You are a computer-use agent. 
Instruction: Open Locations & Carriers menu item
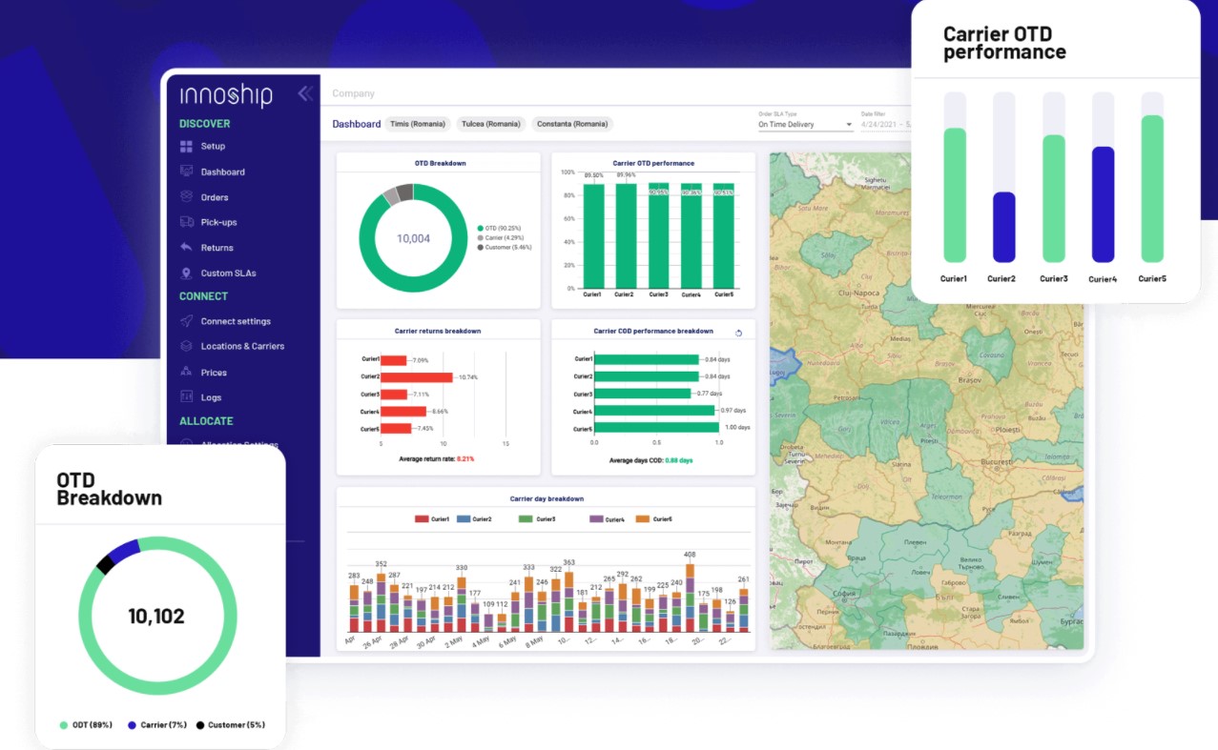tap(242, 346)
